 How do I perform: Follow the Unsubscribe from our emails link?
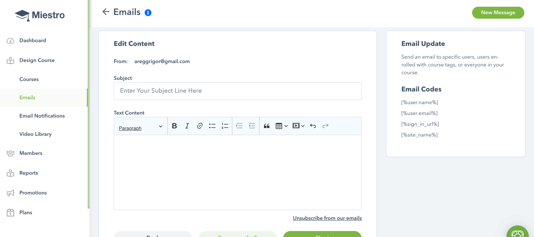[x=327, y=218]
